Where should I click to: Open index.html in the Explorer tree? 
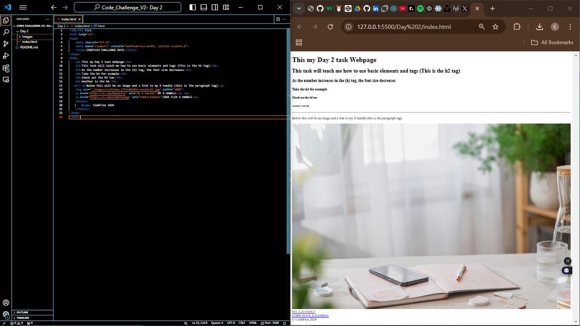pos(29,42)
